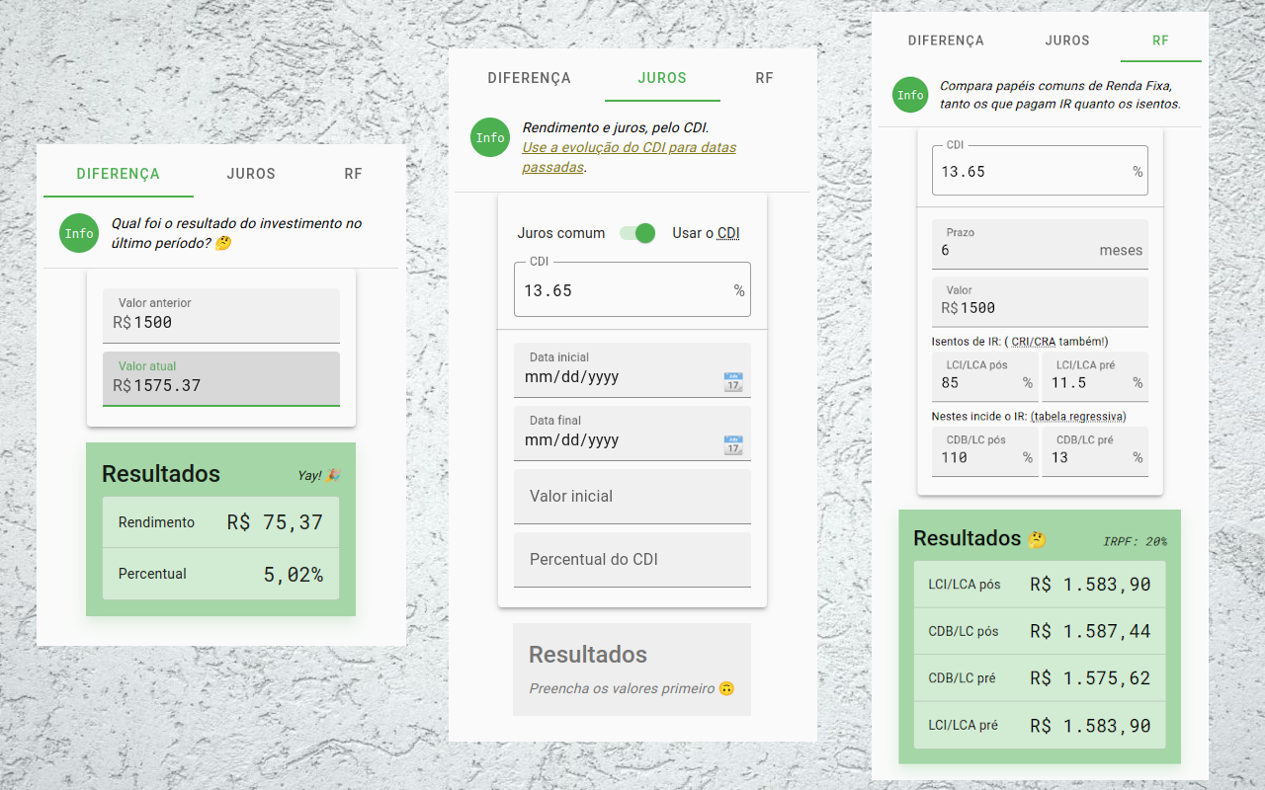Image resolution: width=1265 pixels, height=790 pixels.
Task: Open the calendar picker for Data final
Action: point(733,445)
